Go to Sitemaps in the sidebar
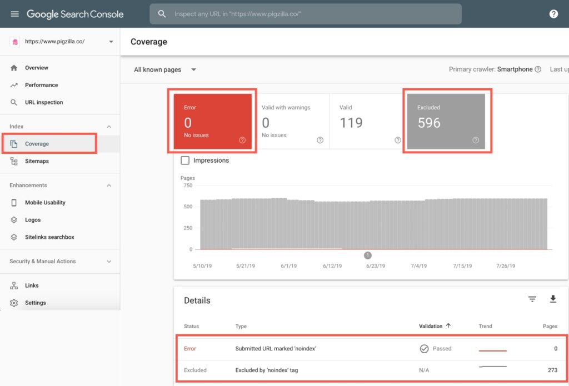569x386 pixels. pyautogui.click(x=37, y=161)
